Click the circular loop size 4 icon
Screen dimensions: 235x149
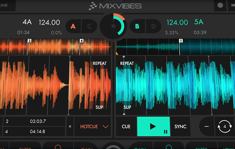point(225,127)
